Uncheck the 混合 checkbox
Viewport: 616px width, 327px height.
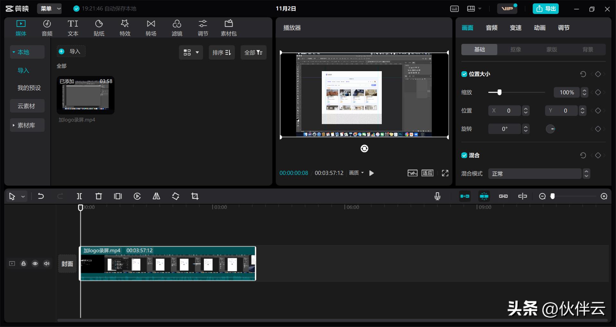pyautogui.click(x=464, y=155)
